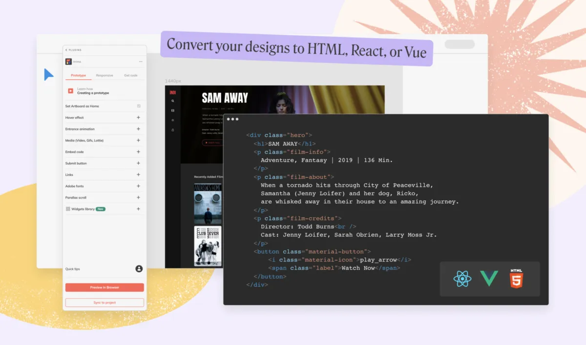This screenshot has height=345, width=586.
Task: Expand the Submit button section
Action: [x=138, y=163]
